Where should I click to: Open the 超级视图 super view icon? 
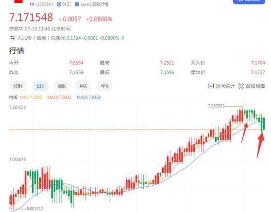(241, 86)
